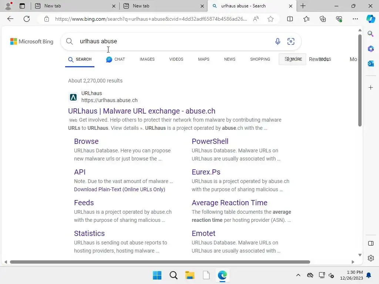Open the Eurex.Ps sublink
379x284 pixels.
click(x=206, y=172)
